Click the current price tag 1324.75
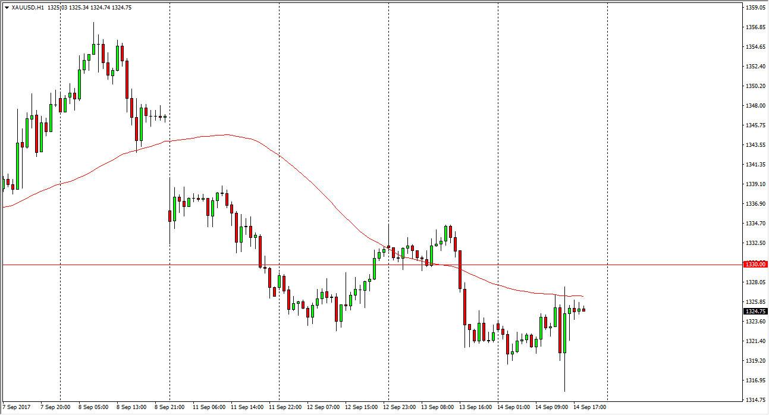The width and height of the screenshot is (769, 415). 755,311
